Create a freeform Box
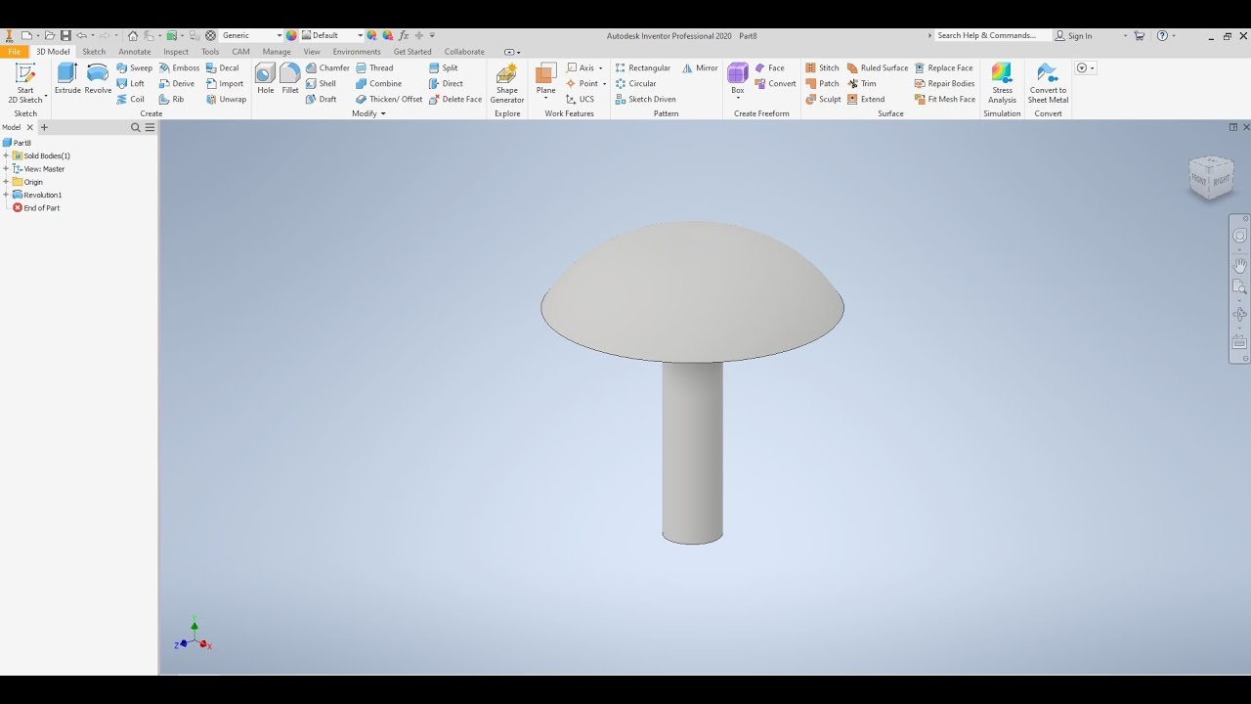1251x704 pixels. (738, 78)
